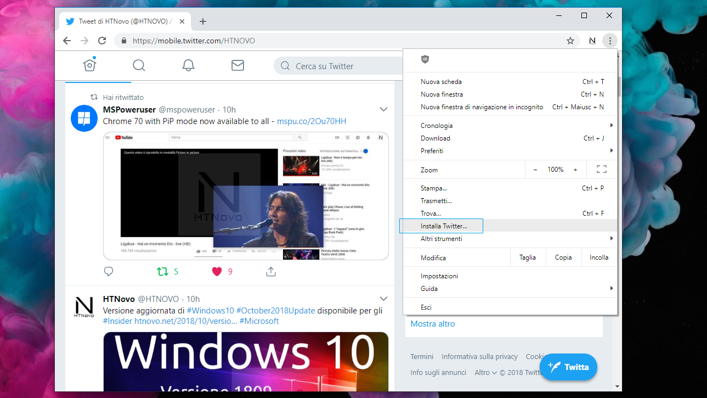
Task: Unlike the MSPoweruser tweet heart
Action: (x=217, y=271)
